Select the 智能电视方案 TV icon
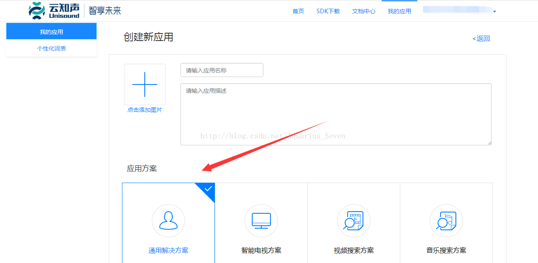 tap(261, 220)
